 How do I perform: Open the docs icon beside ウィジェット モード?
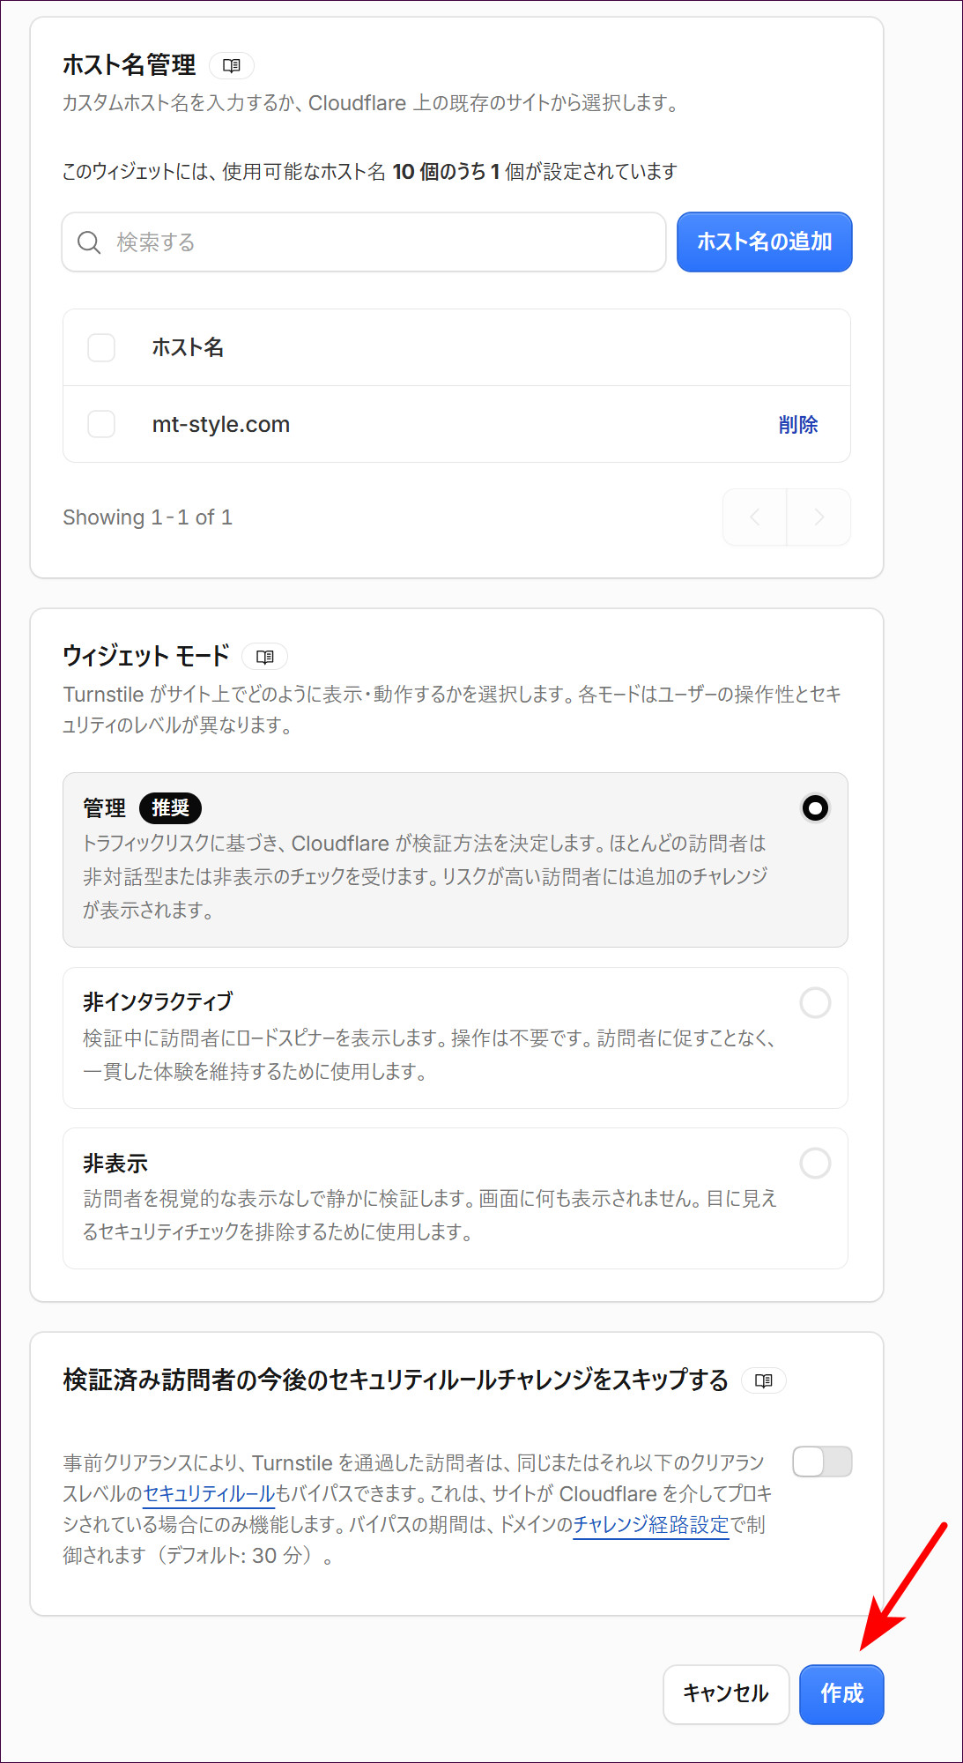(264, 657)
